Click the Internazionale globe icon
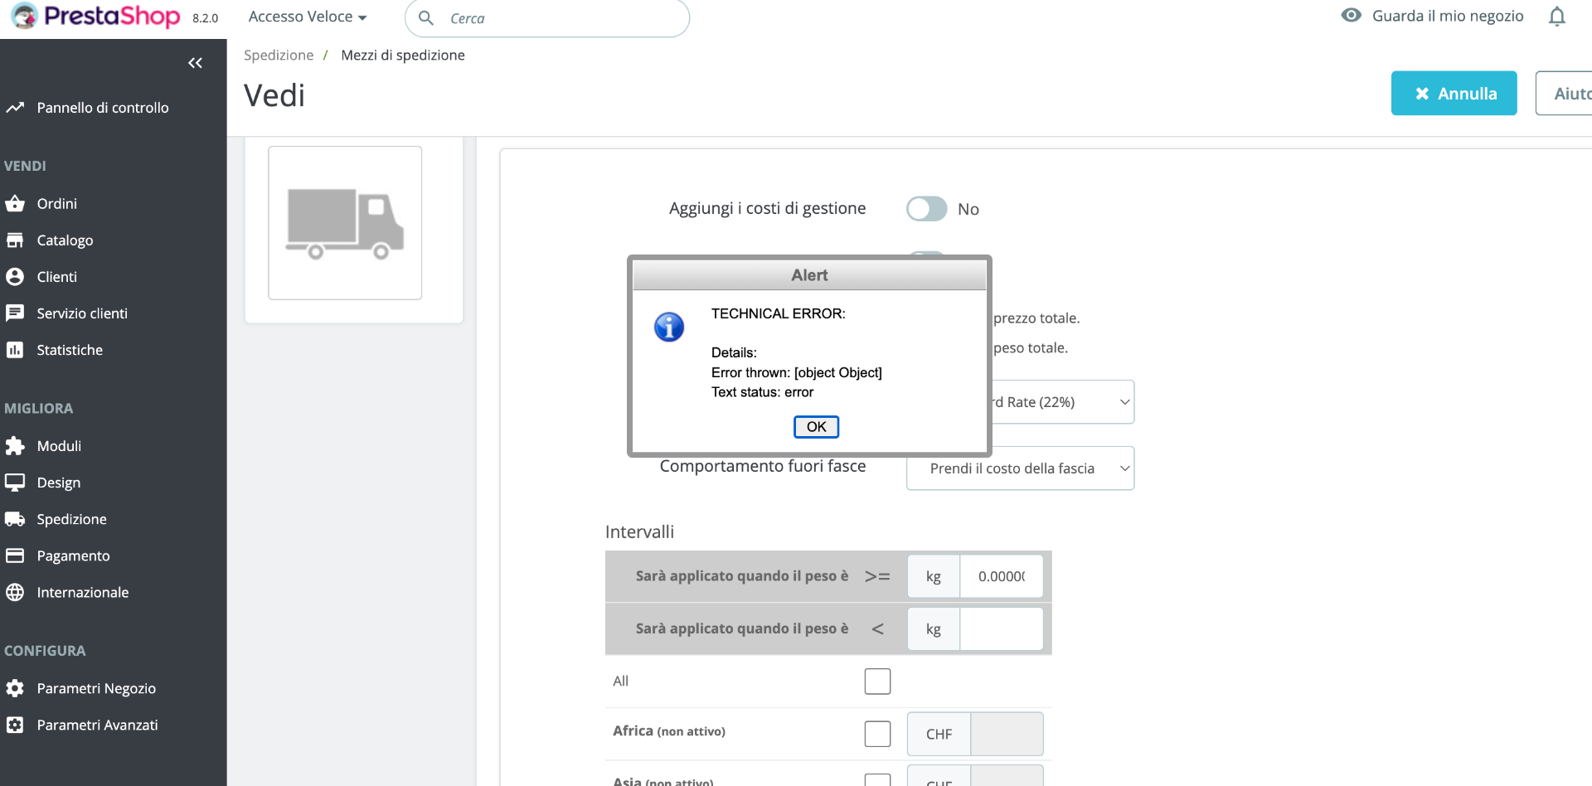1592x786 pixels. 15,592
